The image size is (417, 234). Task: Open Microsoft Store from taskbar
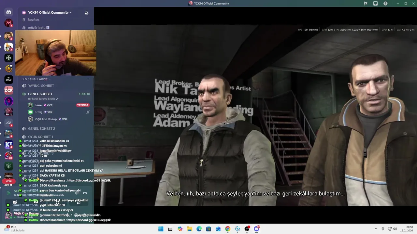[x=208, y=229]
